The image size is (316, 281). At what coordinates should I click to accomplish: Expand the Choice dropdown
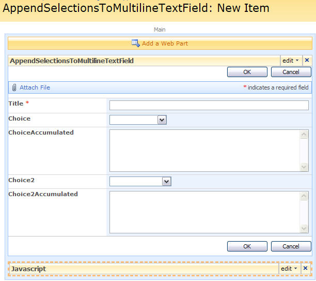click(x=162, y=120)
